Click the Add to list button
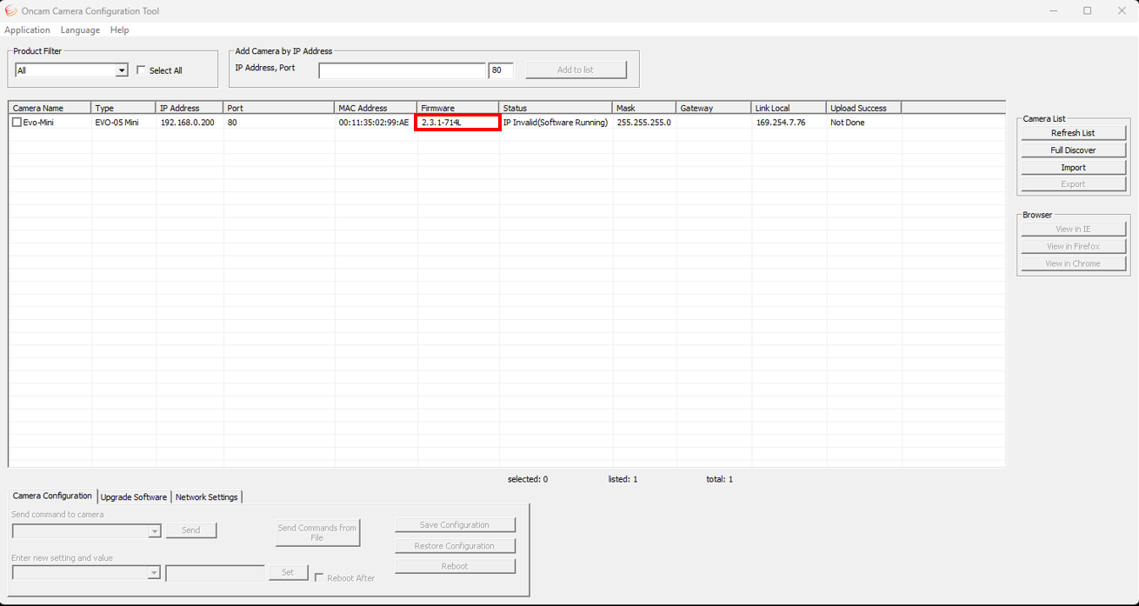Image resolution: width=1139 pixels, height=606 pixels. point(576,70)
